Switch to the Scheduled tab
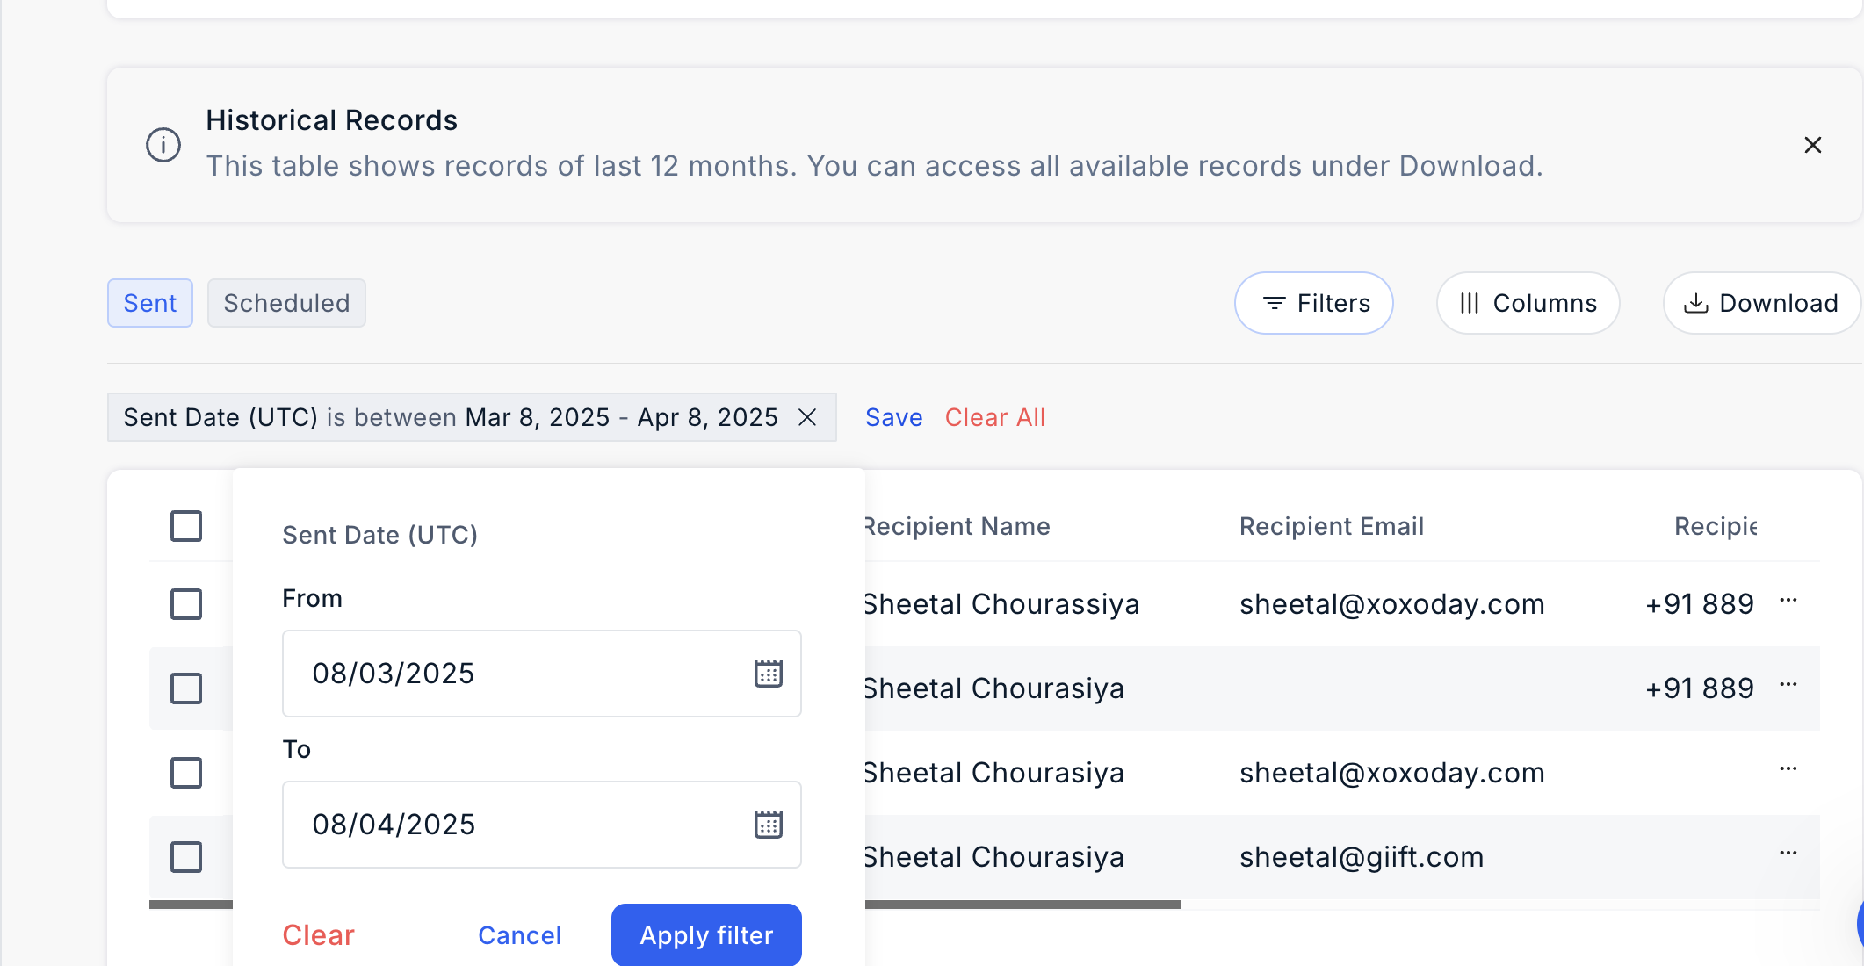The height and width of the screenshot is (966, 1864). tap(286, 303)
